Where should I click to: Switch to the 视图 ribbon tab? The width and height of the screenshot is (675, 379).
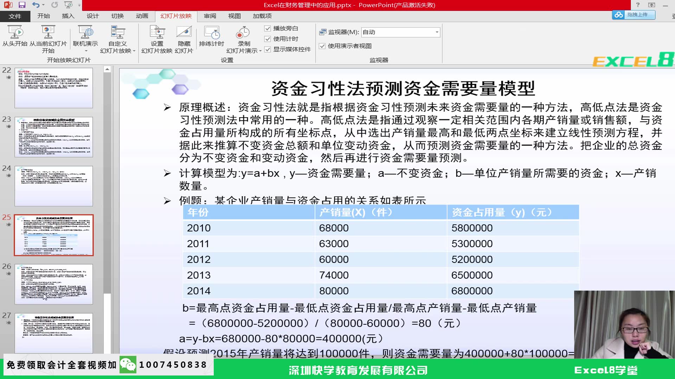click(234, 16)
